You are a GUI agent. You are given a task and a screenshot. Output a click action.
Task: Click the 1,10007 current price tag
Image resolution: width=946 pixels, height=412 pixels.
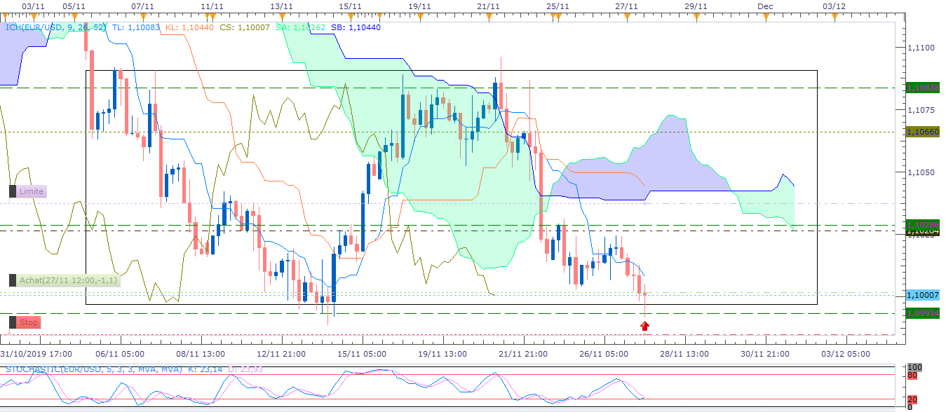[923, 296]
